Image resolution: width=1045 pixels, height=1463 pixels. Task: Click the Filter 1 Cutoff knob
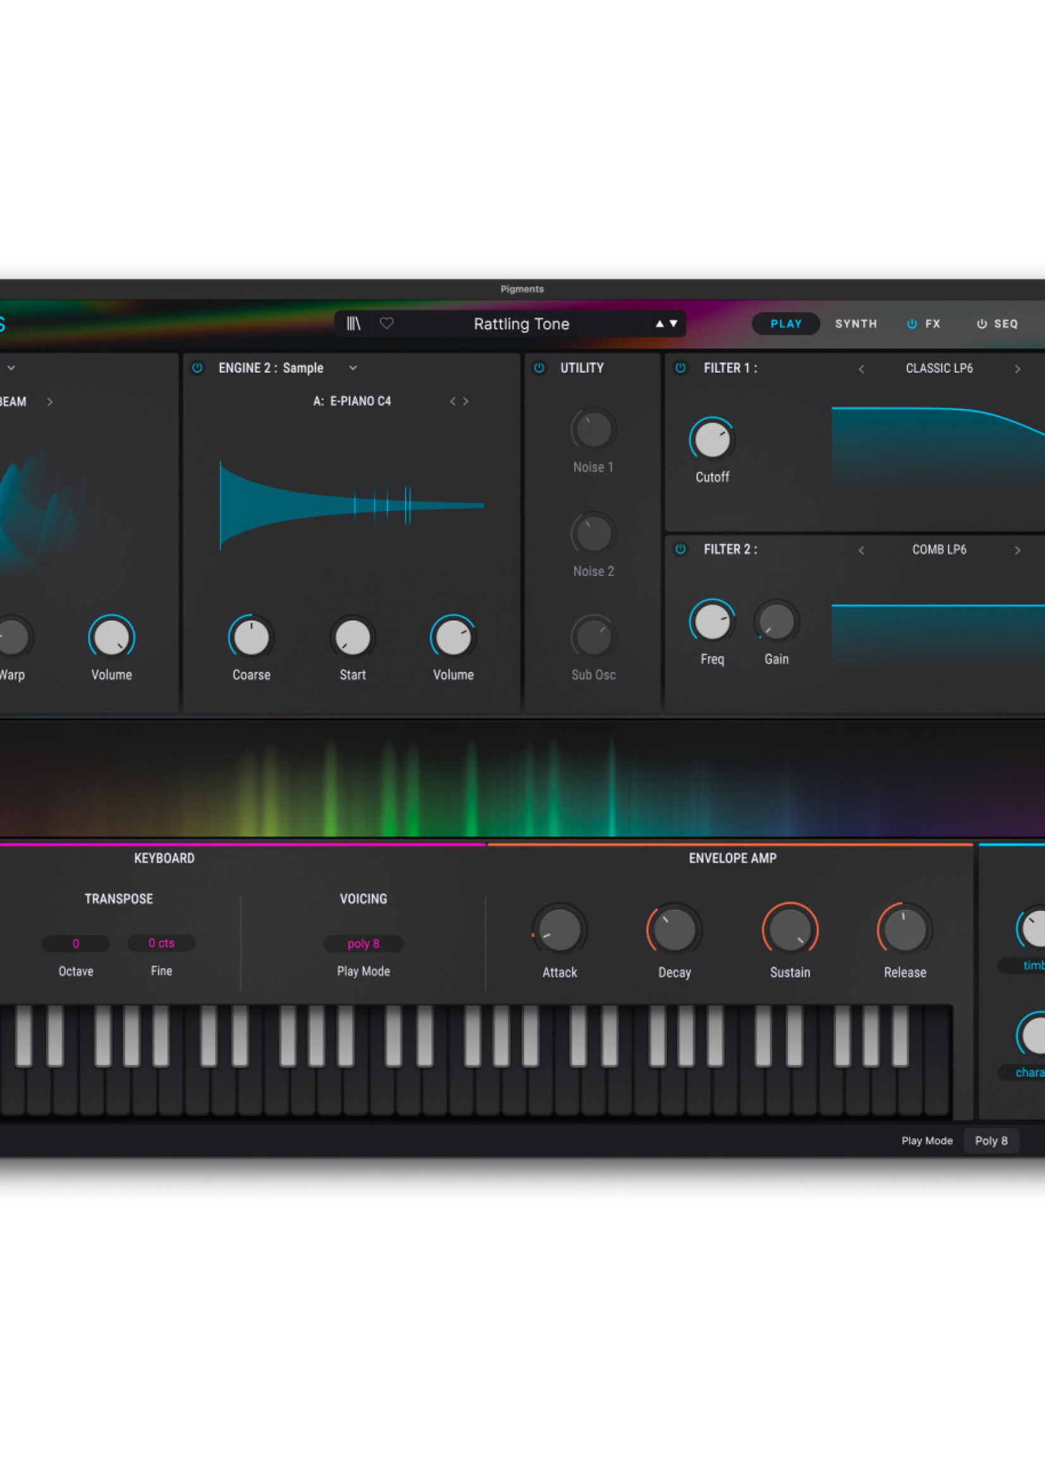coord(712,441)
